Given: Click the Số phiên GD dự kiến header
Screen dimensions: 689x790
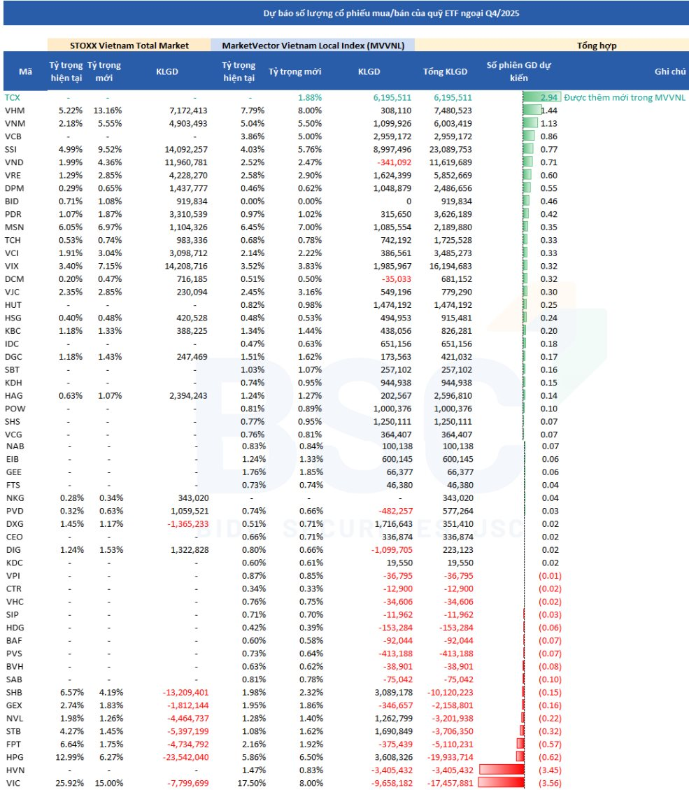Looking at the screenshot, I should (x=519, y=71).
